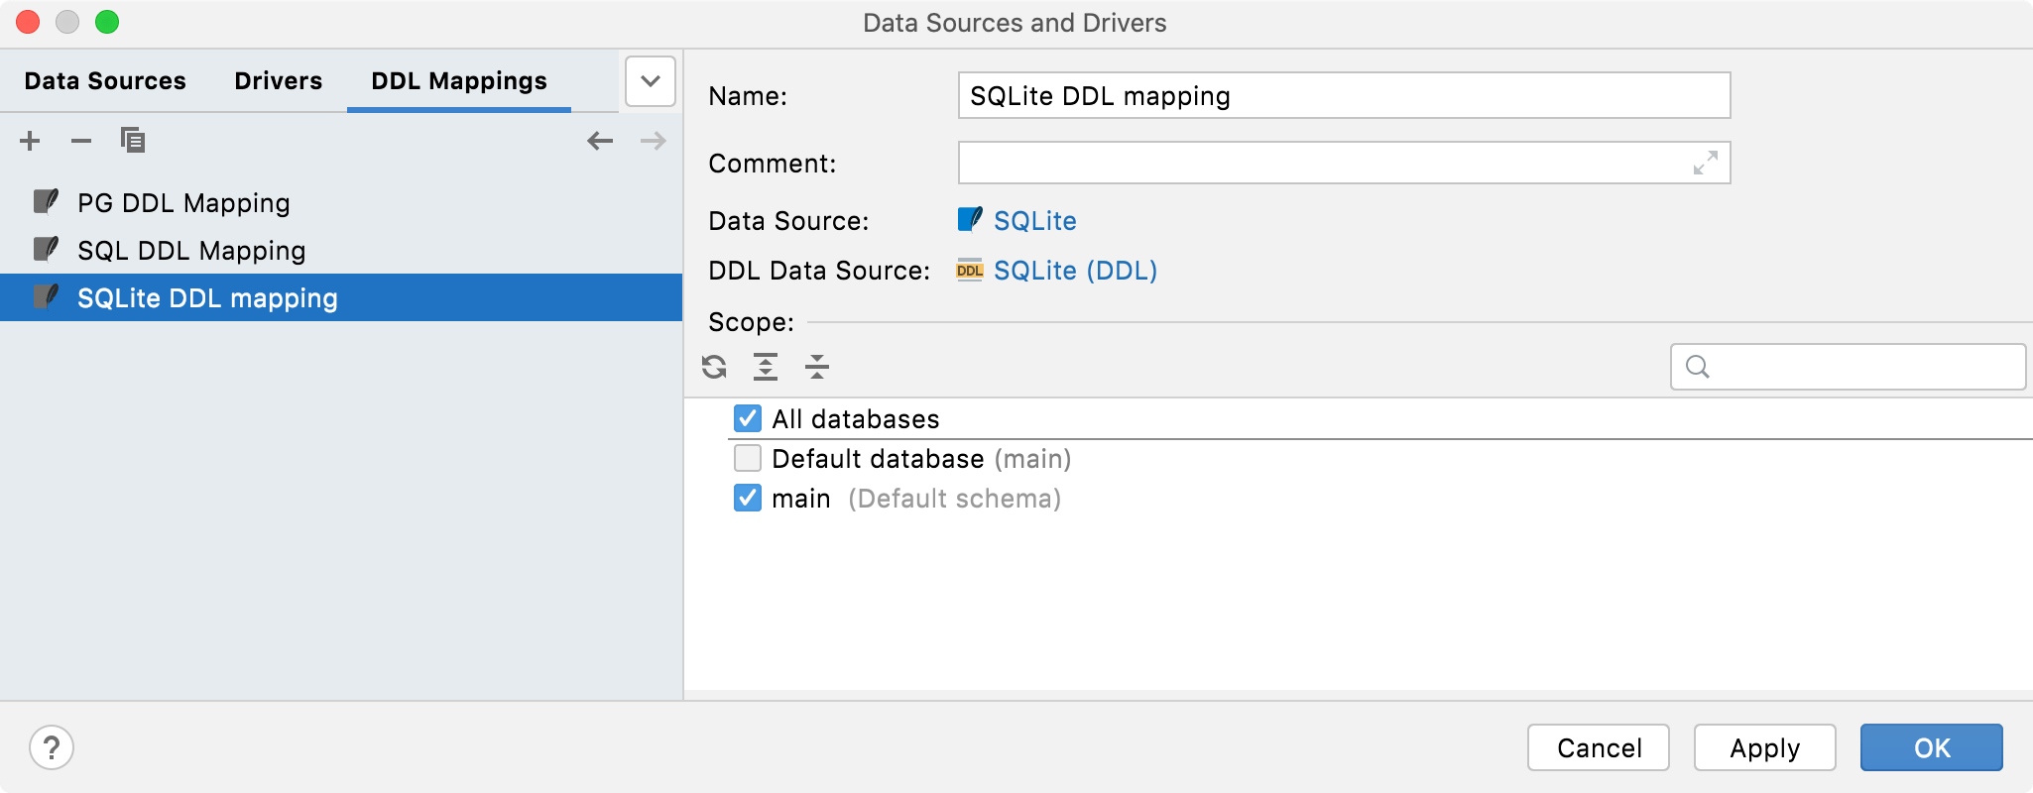This screenshot has height=793, width=2033.
Task: Select SQL DDL Mapping in list
Action: (x=341, y=250)
